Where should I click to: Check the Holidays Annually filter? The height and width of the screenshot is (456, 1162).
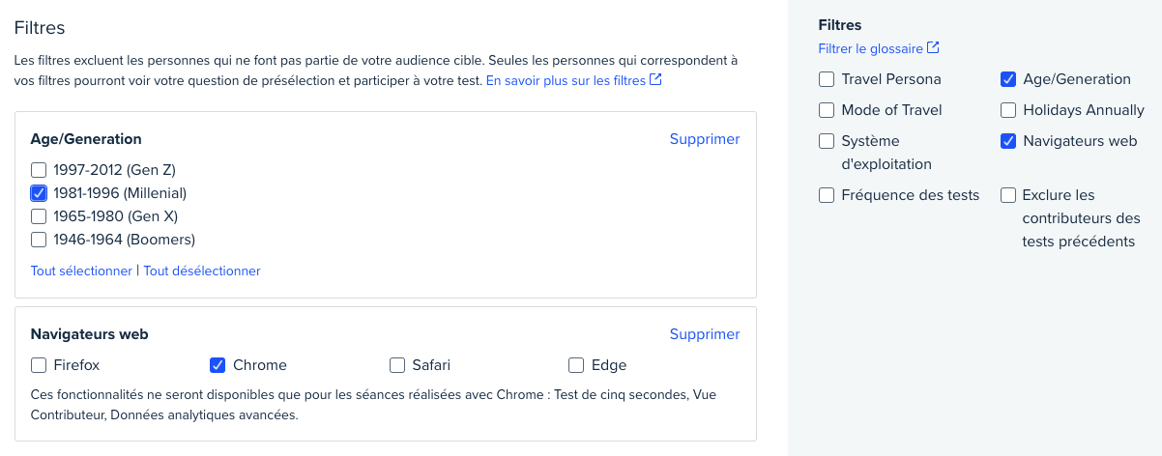1008,110
